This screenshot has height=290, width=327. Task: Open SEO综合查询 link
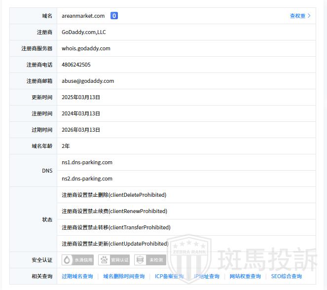click(x=286, y=276)
